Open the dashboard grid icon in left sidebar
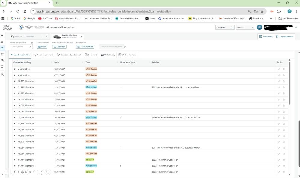 tap(2, 42)
